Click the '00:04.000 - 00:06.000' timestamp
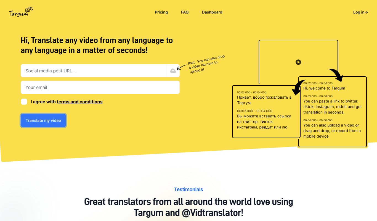 point(318,120)
